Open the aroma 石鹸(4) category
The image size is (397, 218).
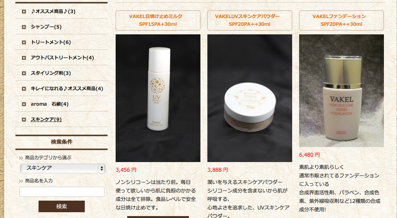click(x=50, y=104)
